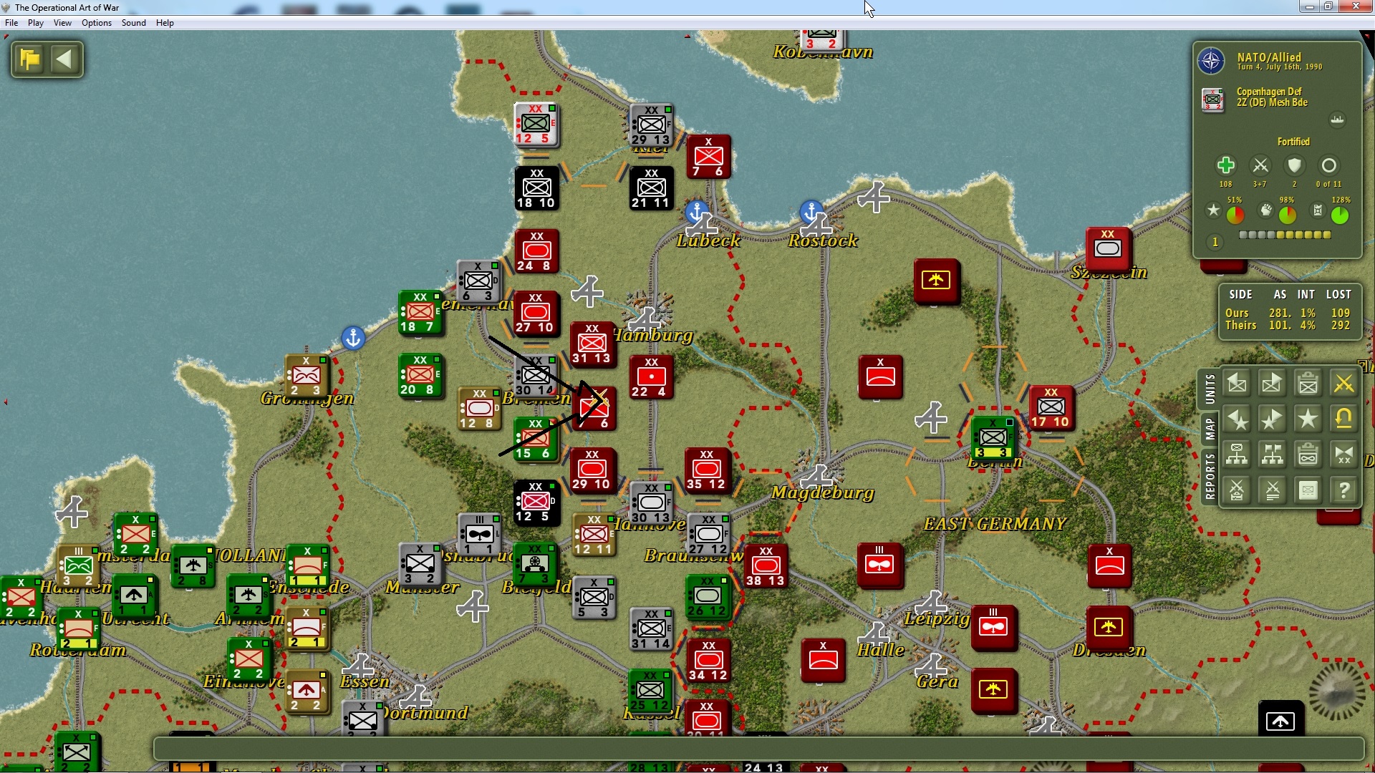Open the View menu
This screenshot has height=773, width=1375.
click(62, 23)
